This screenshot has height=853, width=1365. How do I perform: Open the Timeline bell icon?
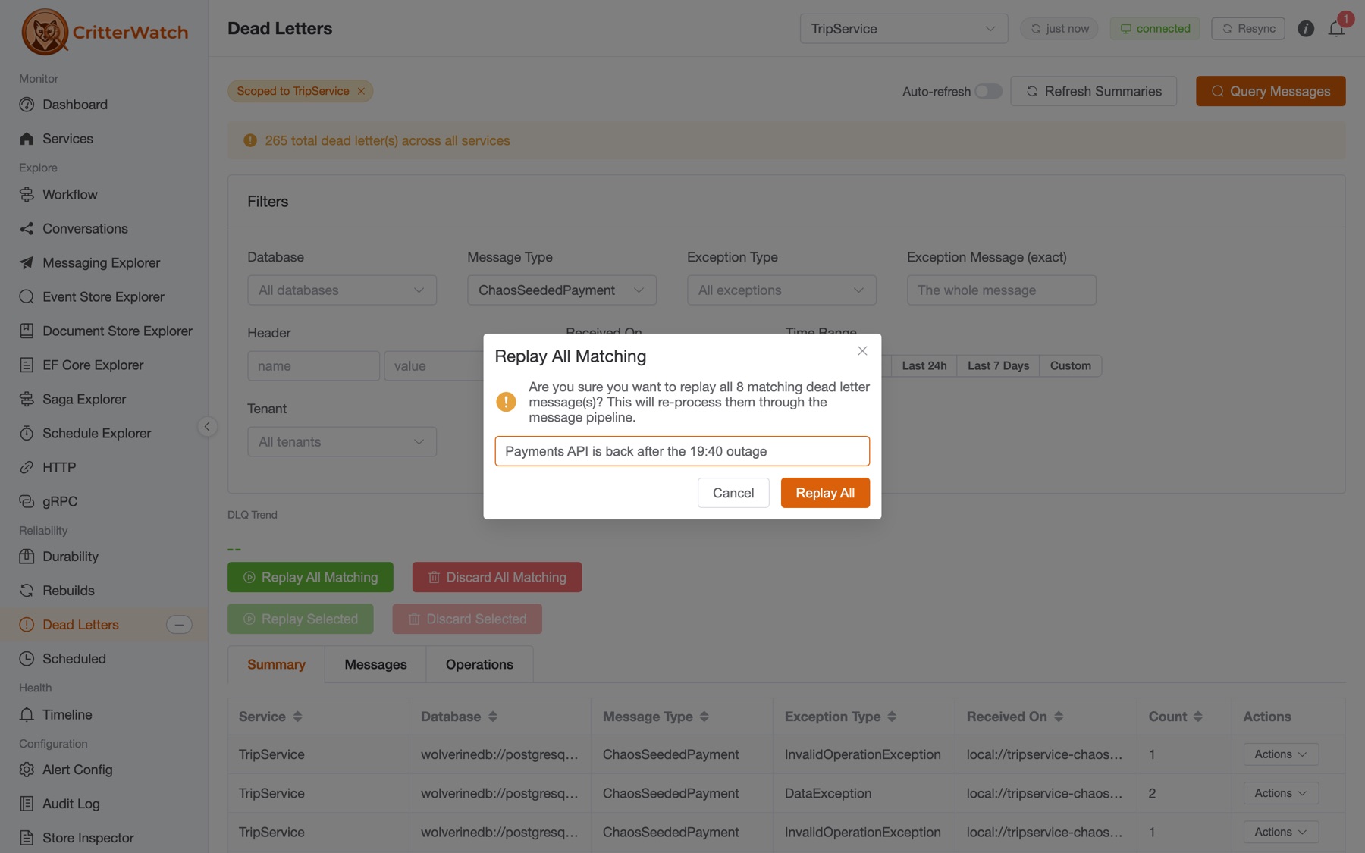[27, 715]
